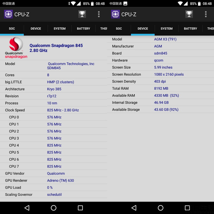
Task: Click the CPU 4 row
Action: tap(54, 145)
